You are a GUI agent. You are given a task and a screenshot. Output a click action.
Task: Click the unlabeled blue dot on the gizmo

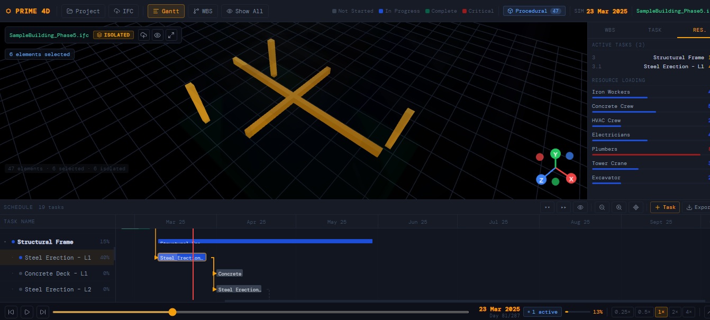[569, 156]
